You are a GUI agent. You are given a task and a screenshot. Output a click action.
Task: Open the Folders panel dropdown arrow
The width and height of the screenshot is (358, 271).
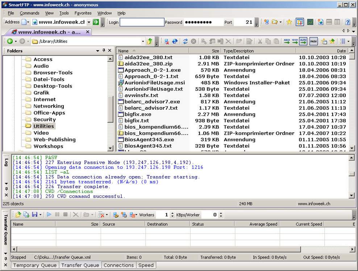tap(98, 51)
